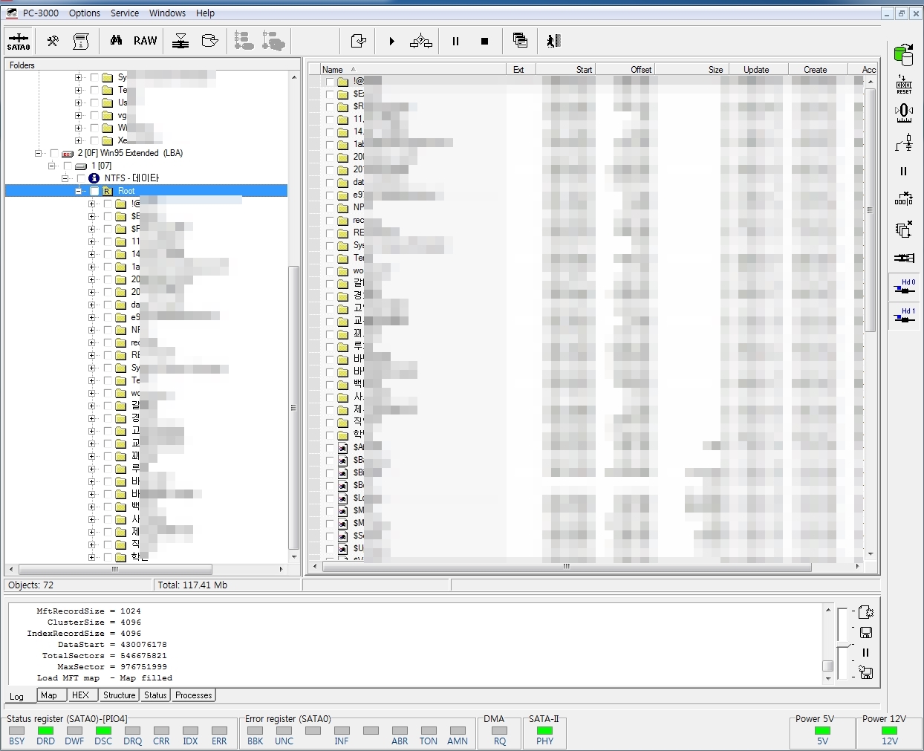Viewport: 924px width, 751px height.
Task: Check the NTFS partition checkbox
Action: point(81,178)
